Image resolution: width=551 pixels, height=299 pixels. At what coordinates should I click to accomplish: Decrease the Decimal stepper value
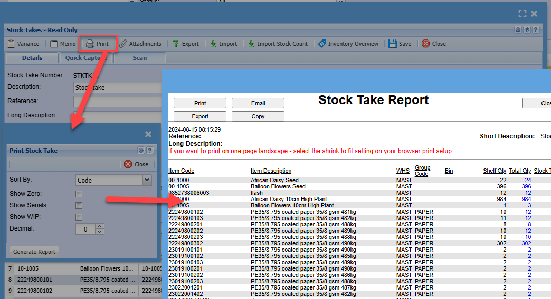pyautogui.click(x=100, y=232)
